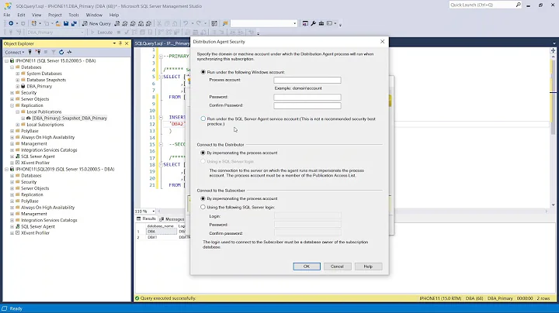Viewport: 559px width, 313px height.
Task: Expand the PolyBase node under IPHONE11
Action: coord(12,131)
